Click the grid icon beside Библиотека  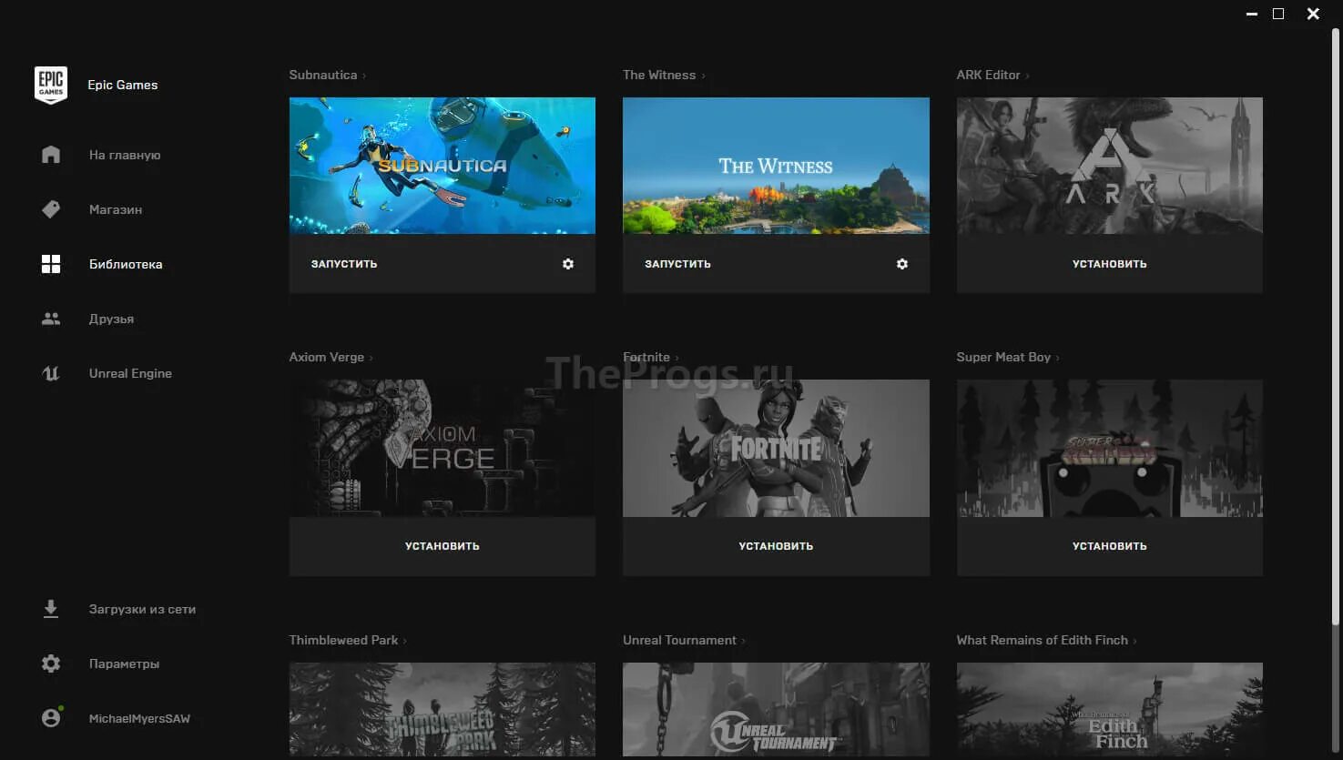(x=51, y=264)
